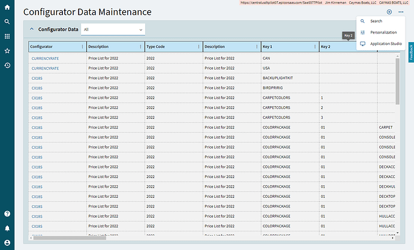The image size is (414, 250).
Task: Select the BACKUPLIGHTKIT cell
Action: pyautogui.click(x=290, y=78)
